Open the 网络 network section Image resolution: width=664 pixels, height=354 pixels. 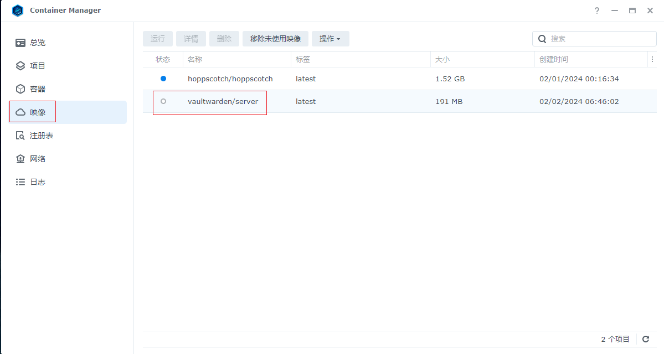(68, 159)
